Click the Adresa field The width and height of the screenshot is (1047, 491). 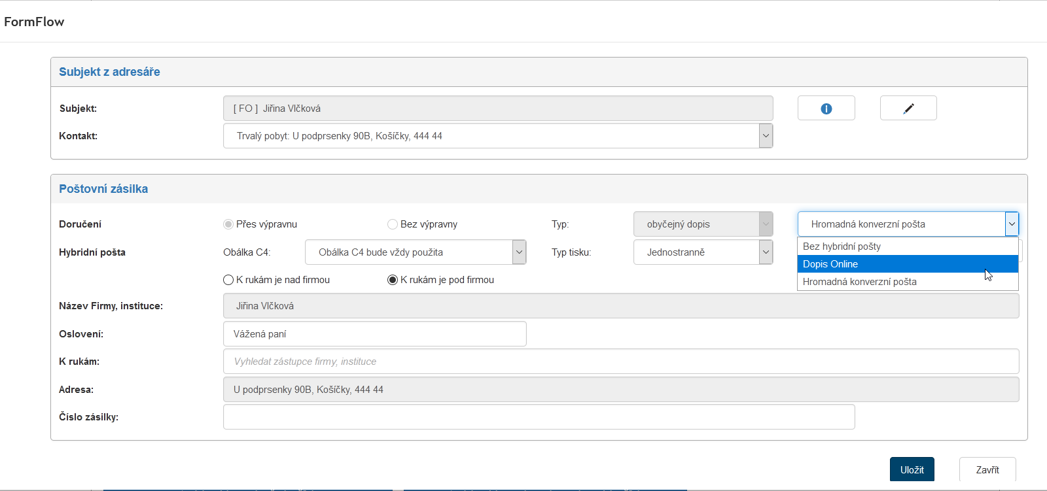(620, 390)
